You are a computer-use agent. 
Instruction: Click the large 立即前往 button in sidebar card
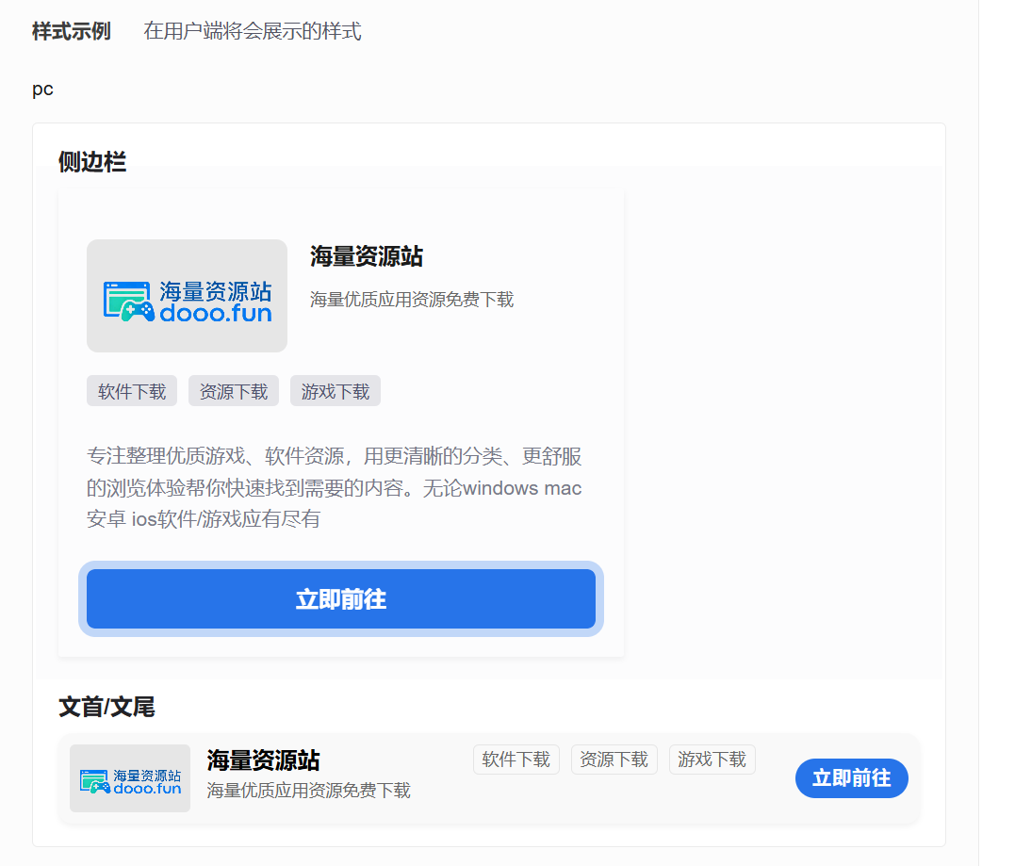[341, 598]
